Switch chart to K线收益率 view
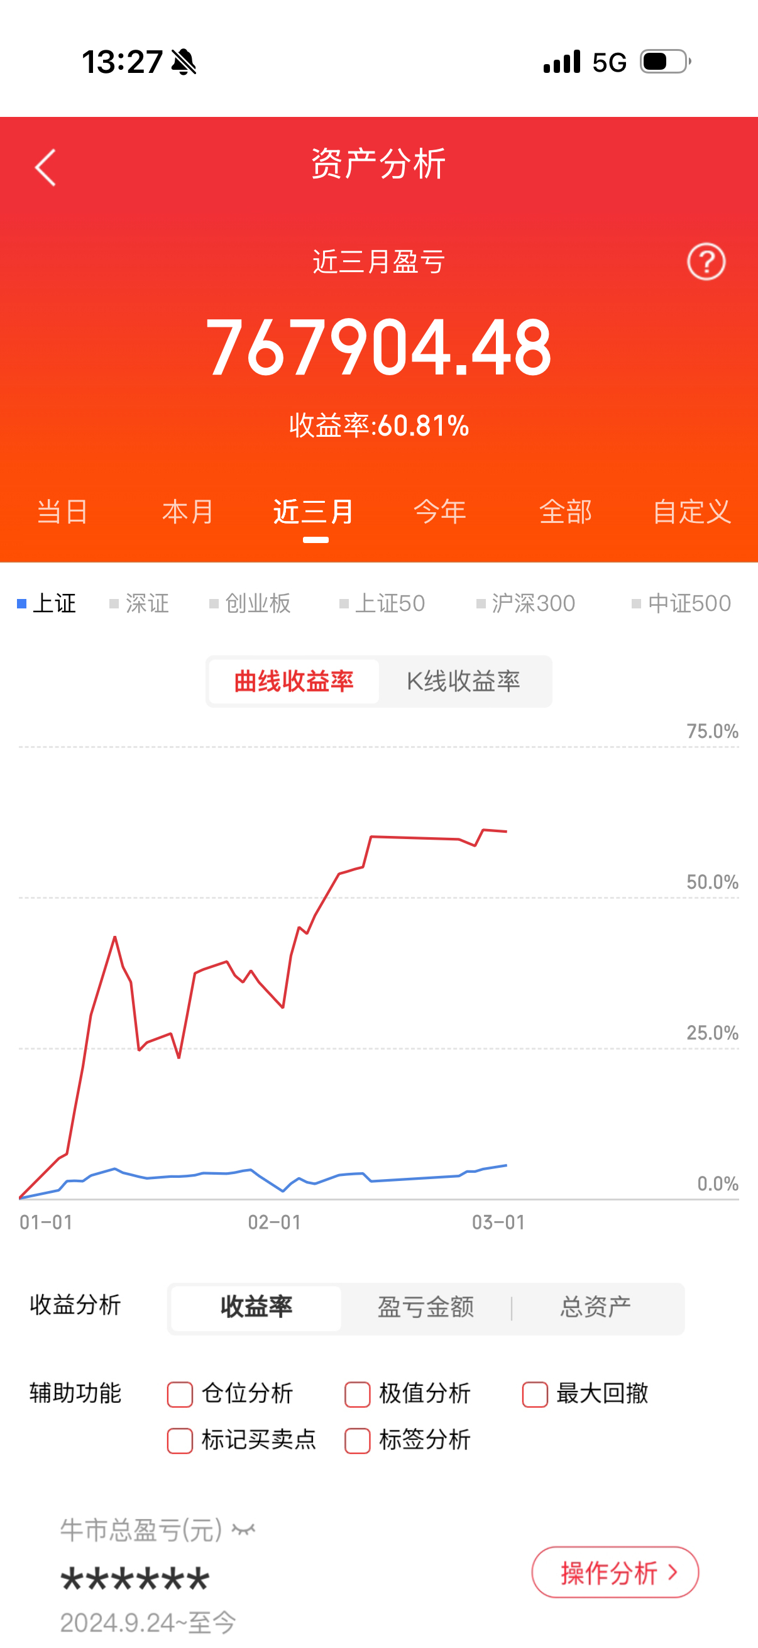This screenshot has width=758, height=1648. (465, 681)
